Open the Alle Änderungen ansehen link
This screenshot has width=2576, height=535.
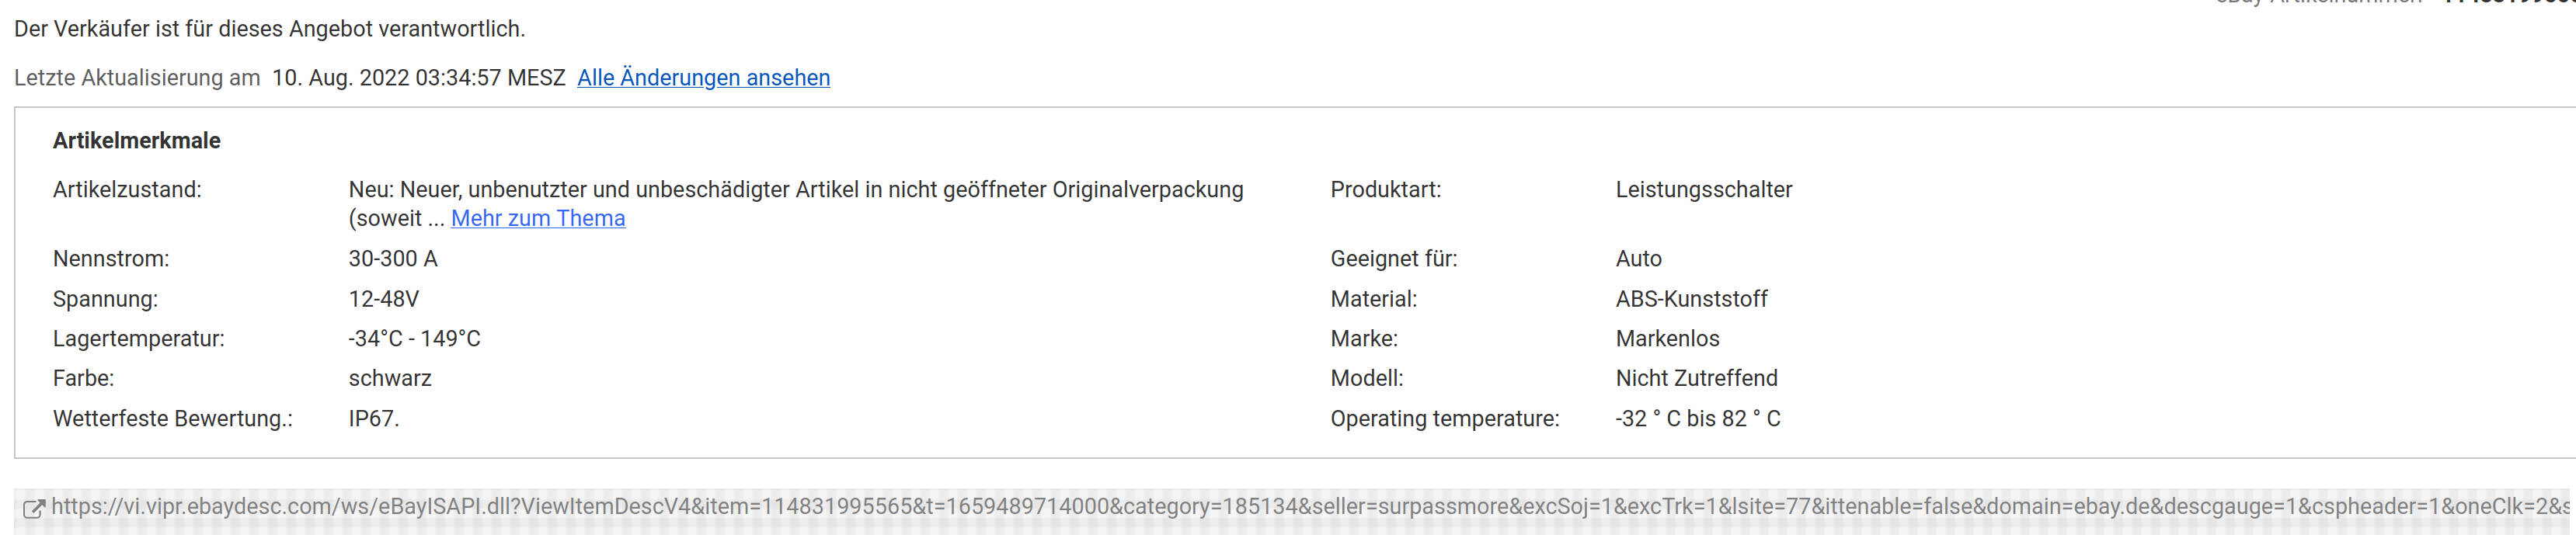[703, 78]
